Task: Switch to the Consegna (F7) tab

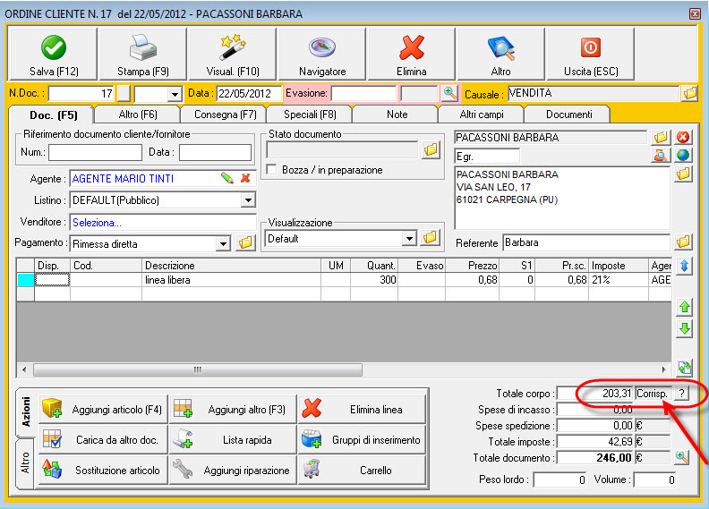Action: pyautogui.click(x=223, y=115)
